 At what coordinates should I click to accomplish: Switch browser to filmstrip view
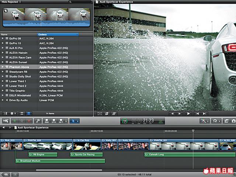pyautogui.click(x=22, y=113)
